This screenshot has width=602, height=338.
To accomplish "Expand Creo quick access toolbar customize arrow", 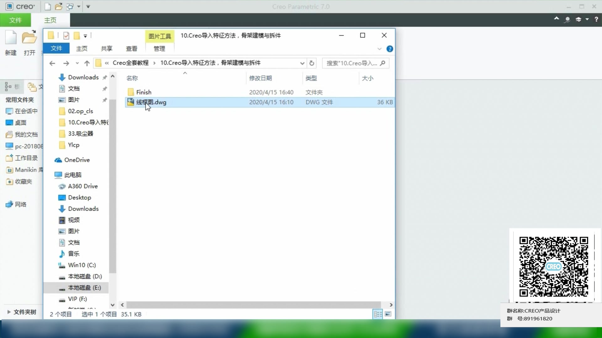I will 88,7.
